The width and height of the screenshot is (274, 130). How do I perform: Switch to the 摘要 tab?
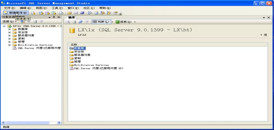point(71,18)
